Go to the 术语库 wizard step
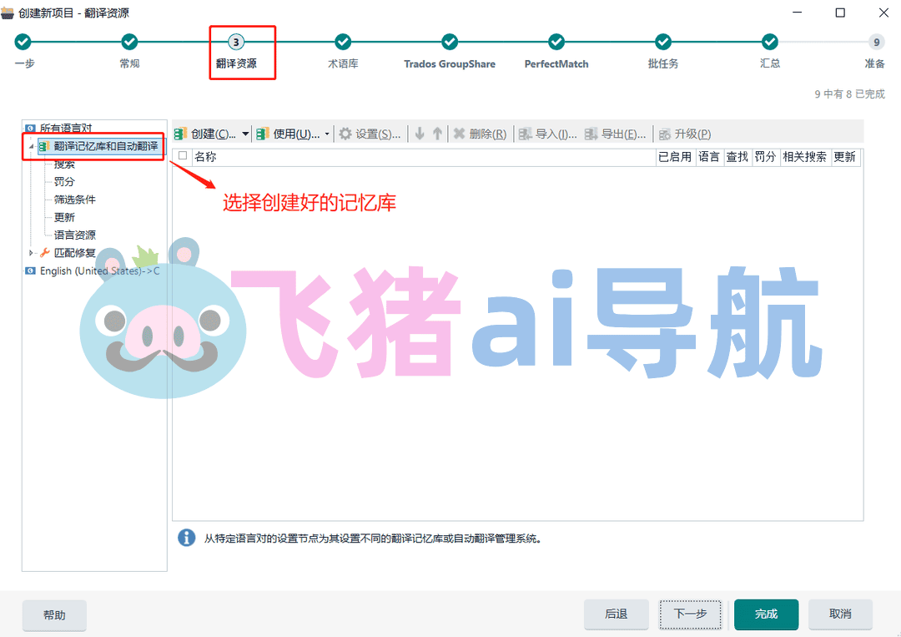 click(343, 42)
